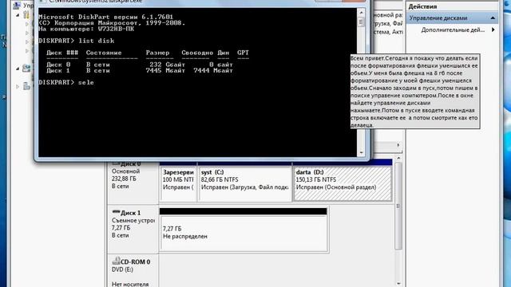Collapse the node beside the tools icon
511x287 pixels.
18,15
